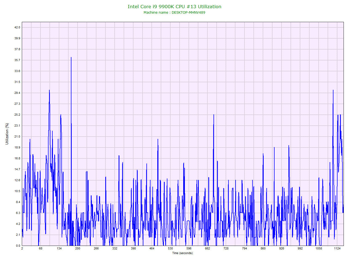The width and height of the screenshot is (349, 262).
Task: Choose the 464 seconds time tick
Action: click(152, 248)
